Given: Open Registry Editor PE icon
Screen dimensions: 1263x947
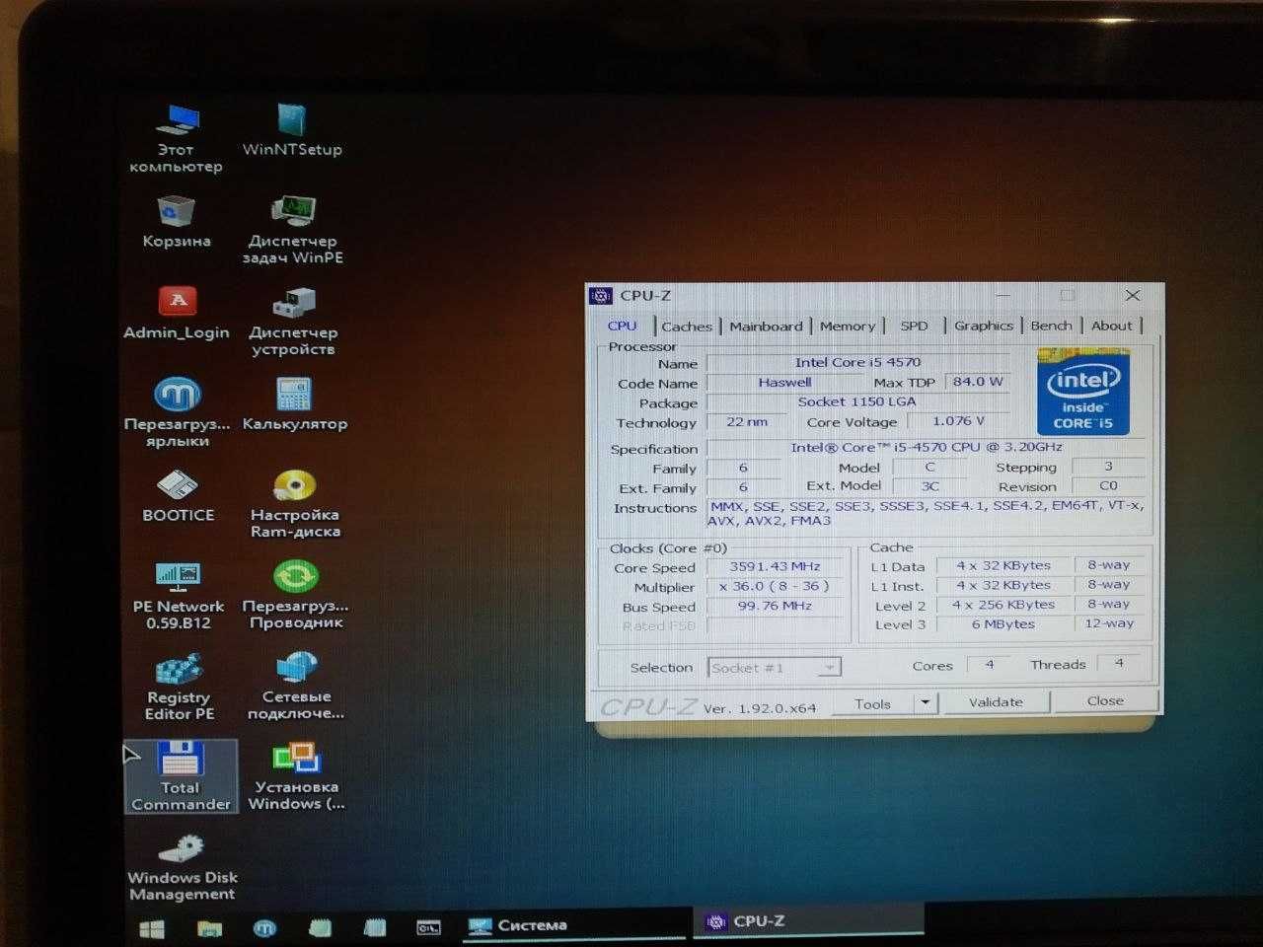Looking at the screenshot, I should point(179,687).
